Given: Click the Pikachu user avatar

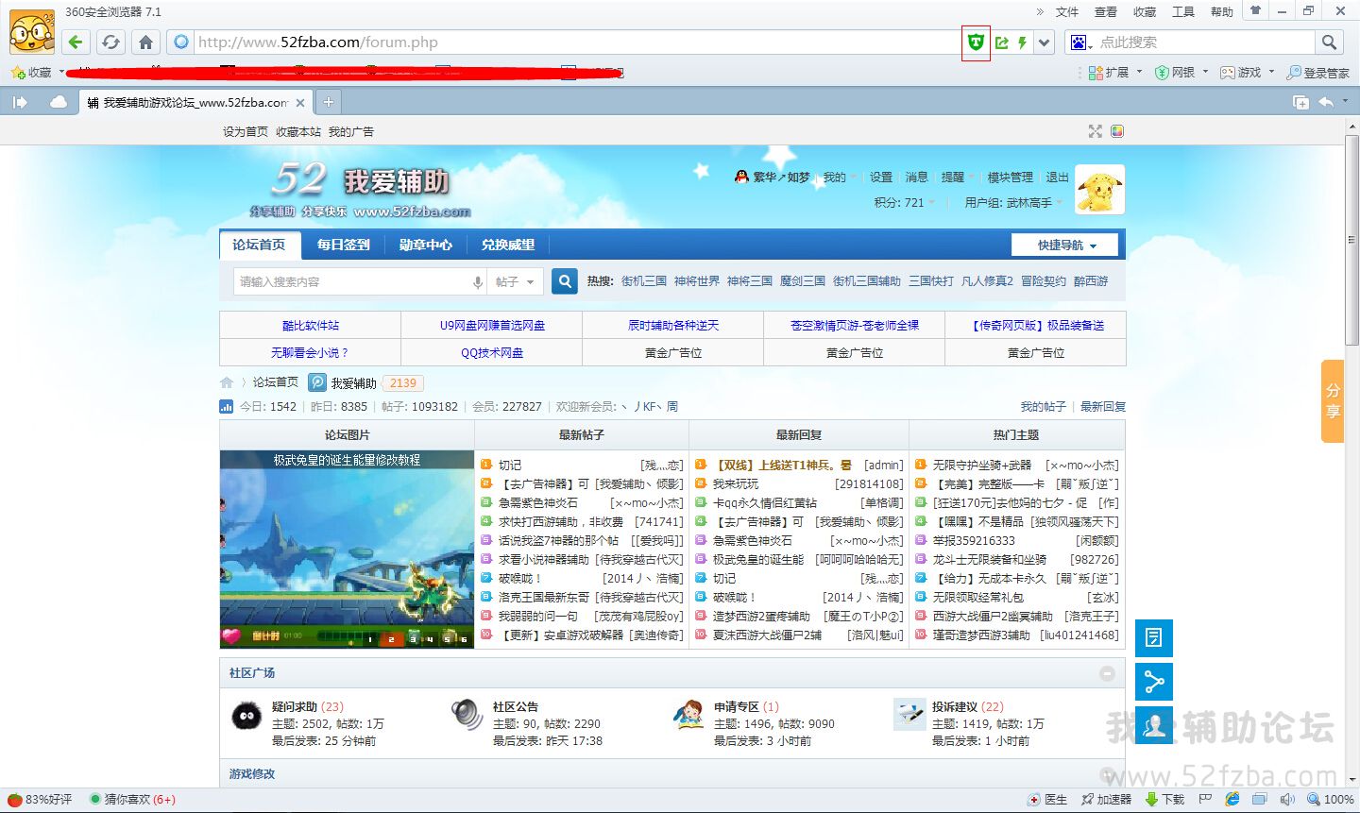Looking at the screenshot, I should click(x=1100, y=189).
